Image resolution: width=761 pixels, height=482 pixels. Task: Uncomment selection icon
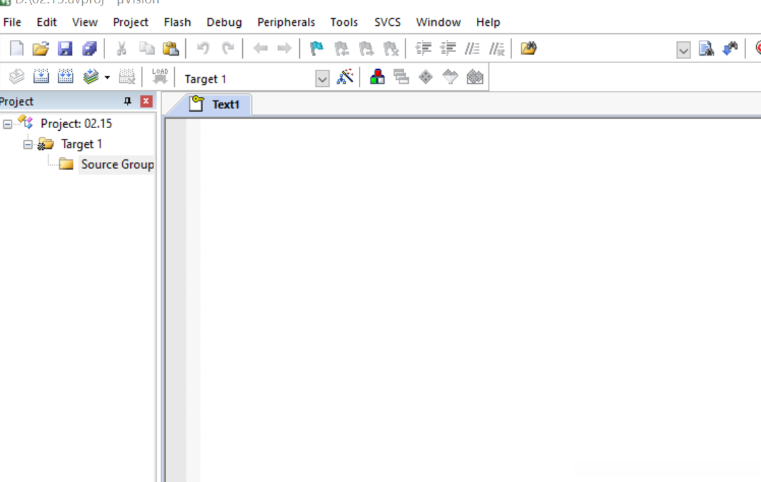(496, 49)
